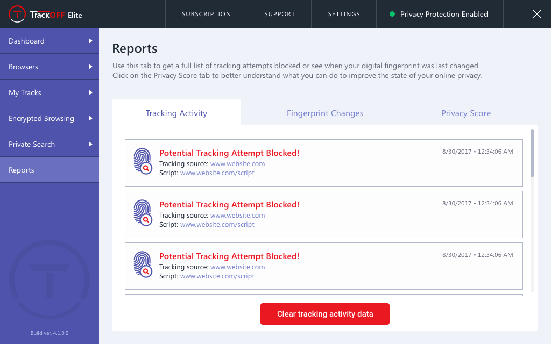Click the TrackOFF Elite logo icon
This screenshot has height=344, width=551.
tap(18, 14)
